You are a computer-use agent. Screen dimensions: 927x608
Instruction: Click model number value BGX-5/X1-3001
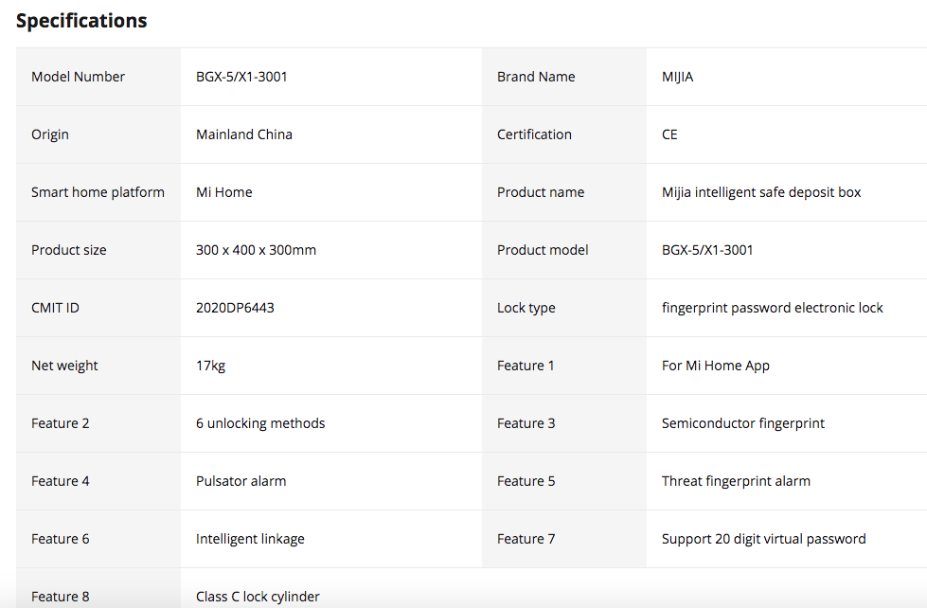click(x=241, y=77)
